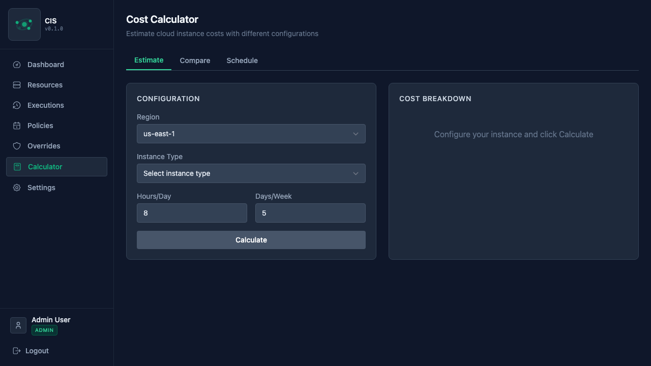
Task: Click the Days/Week label
Action: (274, 196)
